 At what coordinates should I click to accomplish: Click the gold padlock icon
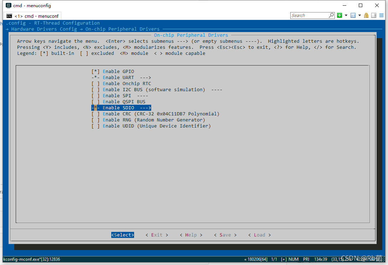tap(366, 15)
